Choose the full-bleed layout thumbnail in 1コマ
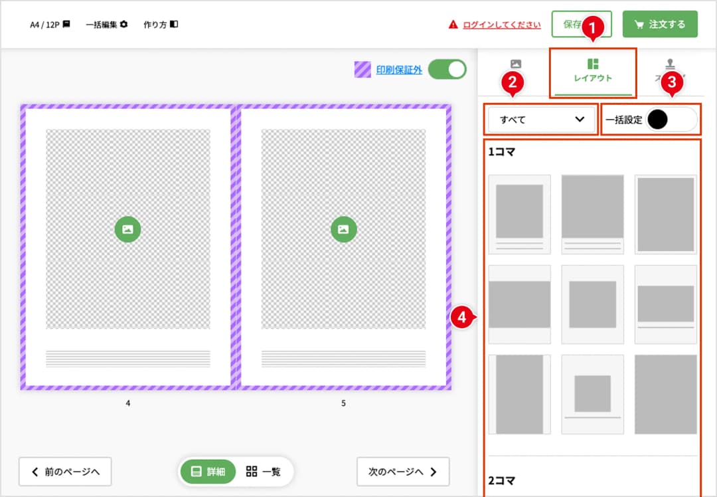Screen dimensions: 717x497 (x=665, y=394)
